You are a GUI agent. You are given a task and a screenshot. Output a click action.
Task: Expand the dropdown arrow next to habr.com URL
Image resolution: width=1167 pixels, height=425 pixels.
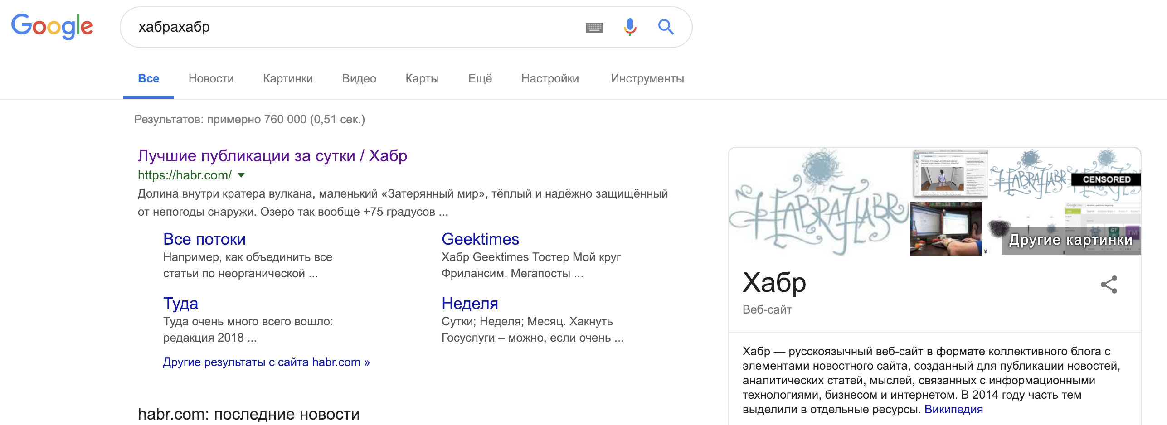coord(241,176)
